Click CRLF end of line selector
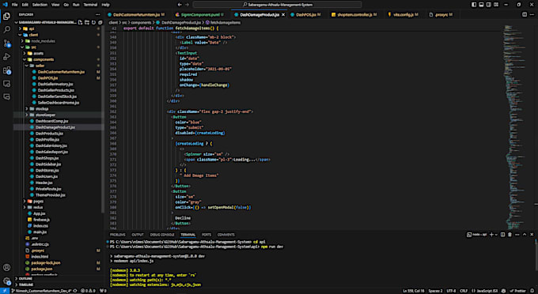The image size is (538, 294). point(464,291)
